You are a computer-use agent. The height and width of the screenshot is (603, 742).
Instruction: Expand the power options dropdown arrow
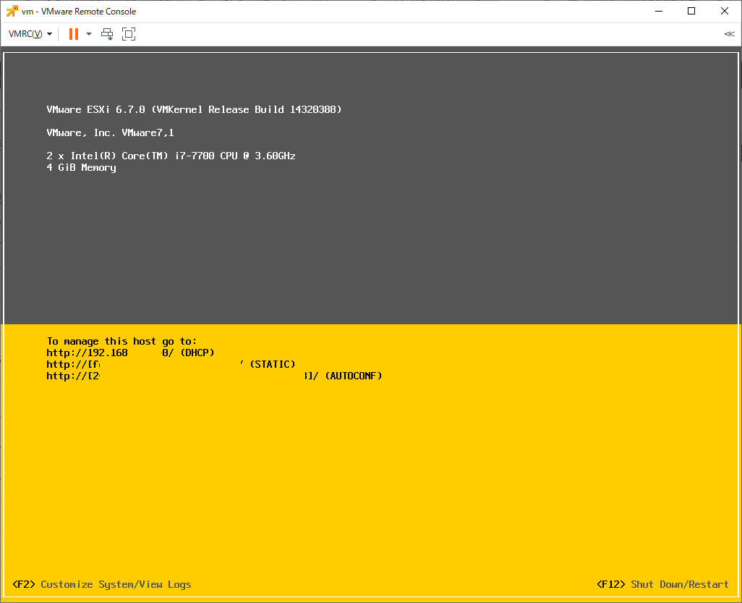88,34
